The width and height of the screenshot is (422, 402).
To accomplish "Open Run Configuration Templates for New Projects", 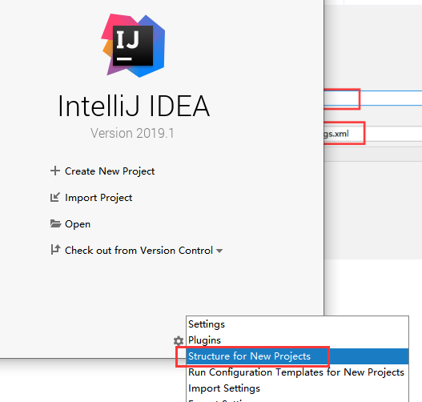I will click(297, 372).
